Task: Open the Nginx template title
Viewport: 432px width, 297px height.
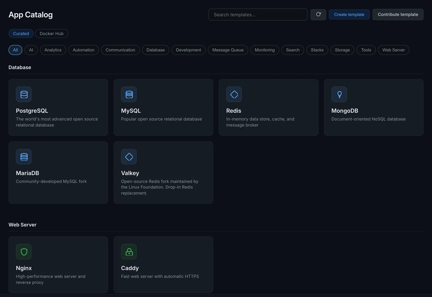Action: (24, 268)
